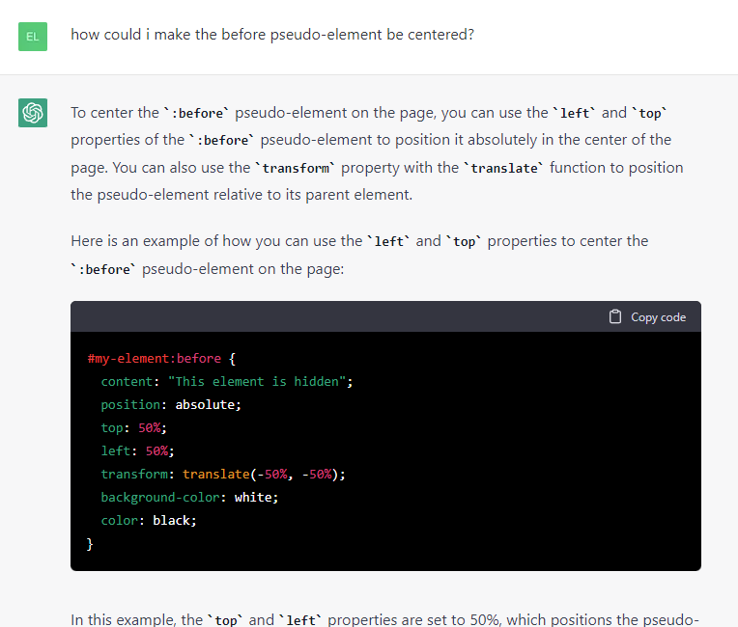
Task: Click the user question about centering pseudo-element
Action: point(272,35)
